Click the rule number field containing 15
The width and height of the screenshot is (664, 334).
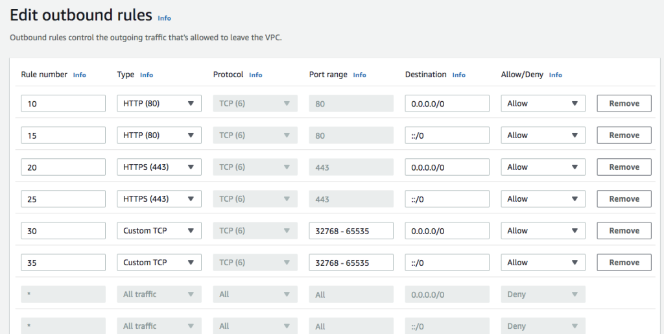click(x=63, y=135)
